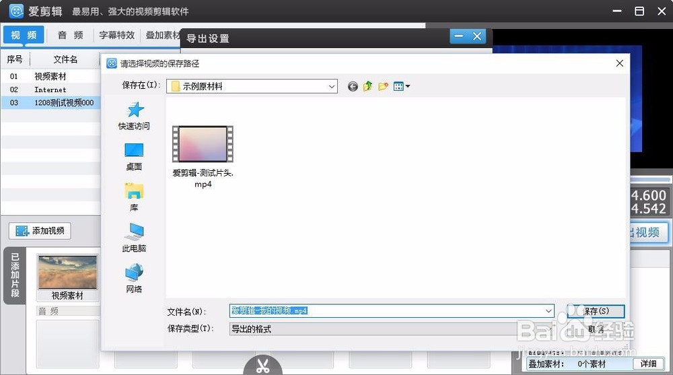Click the 保存(S) button
673x375 pixels.
(596, 311)
